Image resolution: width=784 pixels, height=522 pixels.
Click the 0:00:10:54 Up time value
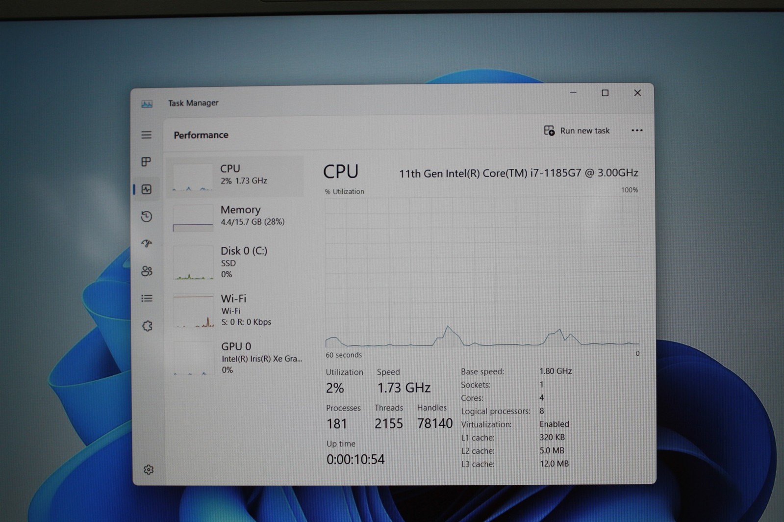coord(355,459)
